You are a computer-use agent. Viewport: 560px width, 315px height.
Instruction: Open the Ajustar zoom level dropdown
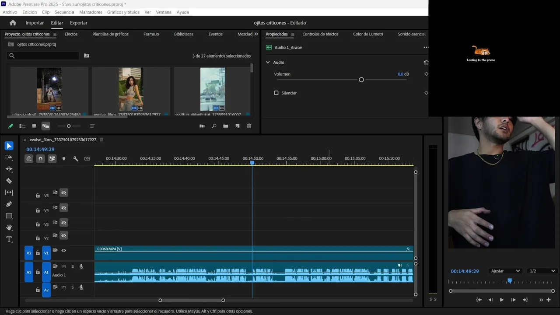click(x=505, y=271)
